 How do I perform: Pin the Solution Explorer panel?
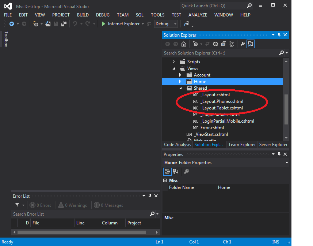(279, 35)
